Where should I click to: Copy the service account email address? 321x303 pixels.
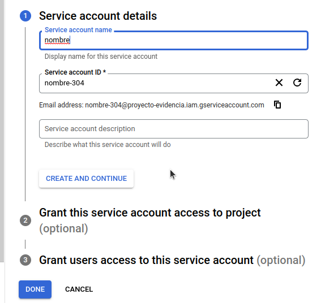pyautogui.click(x=277, y=105)
